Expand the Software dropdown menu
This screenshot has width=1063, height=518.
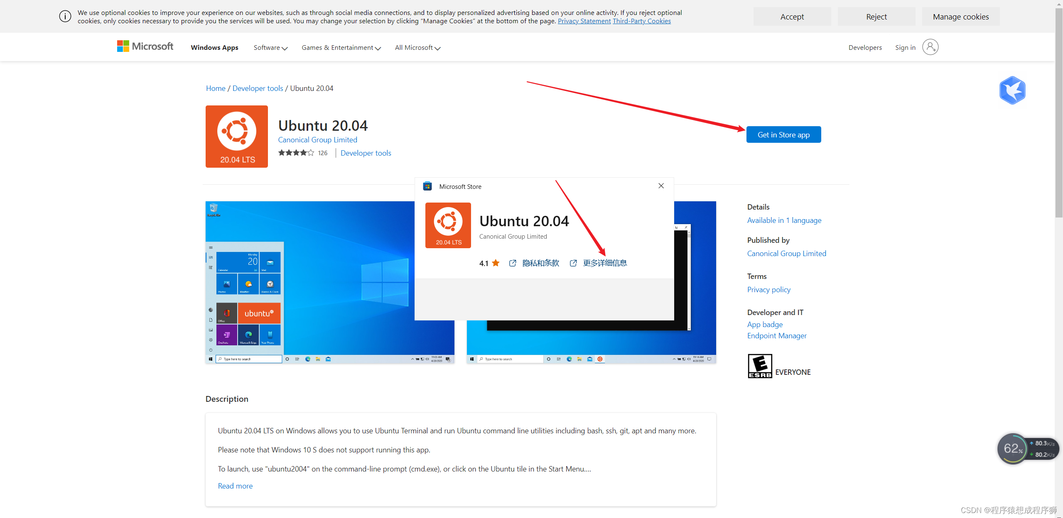click(270, 47)
